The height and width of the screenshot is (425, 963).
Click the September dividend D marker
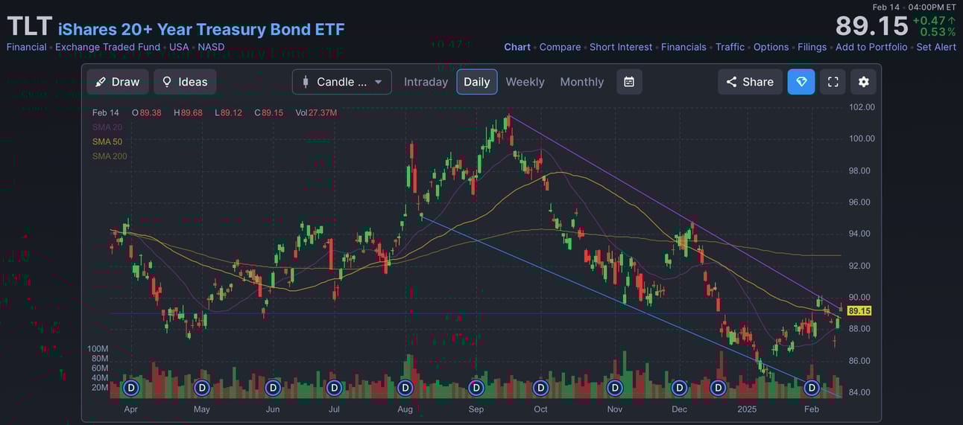[476, 388]
